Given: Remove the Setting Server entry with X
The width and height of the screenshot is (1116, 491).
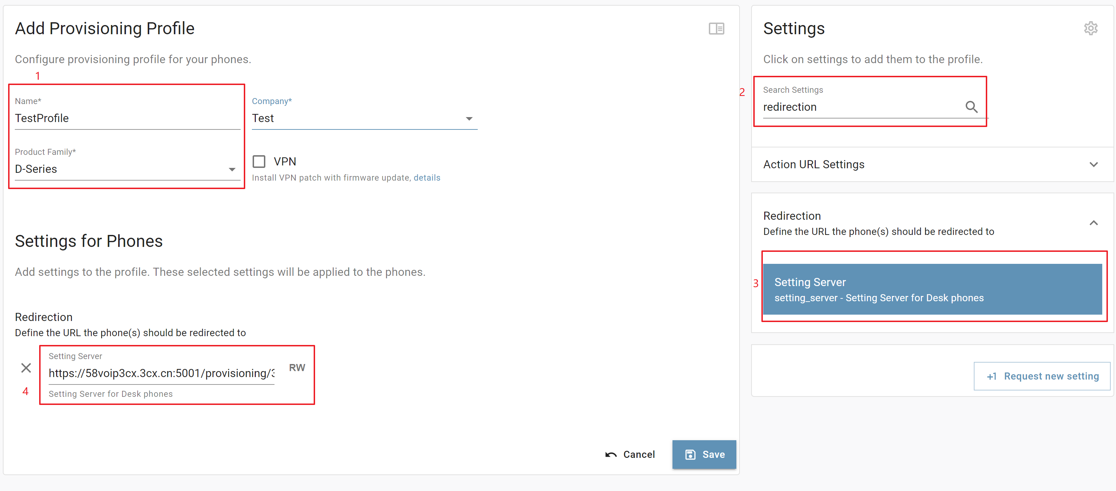Looking at the screenshot, I should point(26,368).
